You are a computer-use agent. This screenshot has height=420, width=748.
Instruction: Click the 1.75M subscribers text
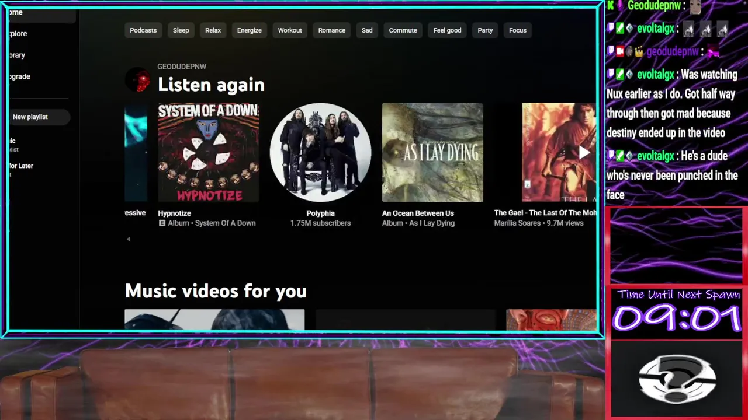(x=320, y=223)
